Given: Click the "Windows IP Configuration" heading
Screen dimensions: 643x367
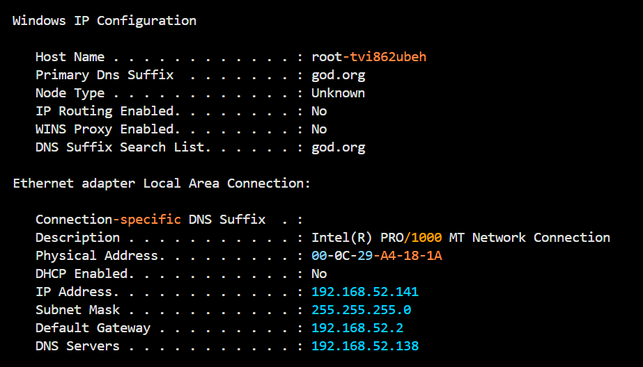Looking at the screenshot, I should coord(104,21).
